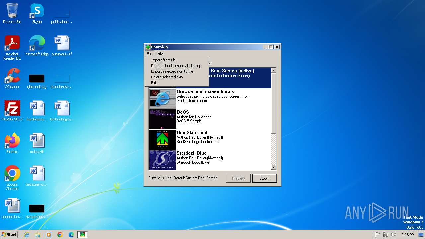Click 'BootSkin Logo bootscreen' description
Viewport: 425px width, 239px height.
198,142
